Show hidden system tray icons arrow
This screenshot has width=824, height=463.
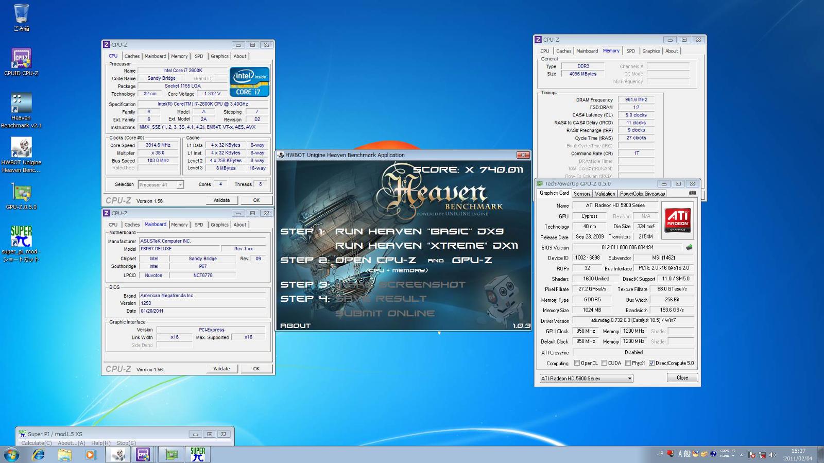(x=741, y=455)
